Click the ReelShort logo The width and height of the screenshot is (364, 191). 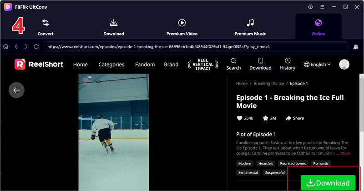click(x=39, y=64)
